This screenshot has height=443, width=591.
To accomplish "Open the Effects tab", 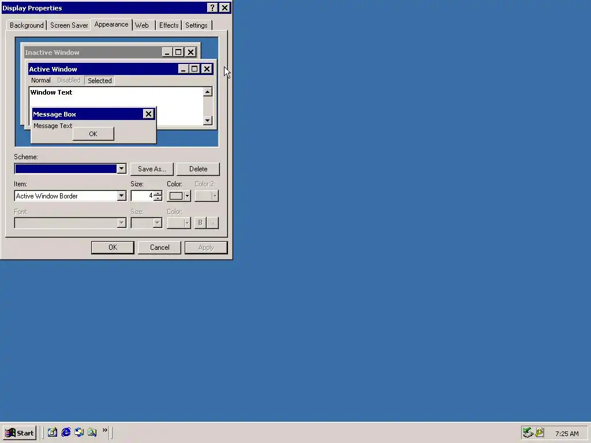I will [x=169, y=25].
